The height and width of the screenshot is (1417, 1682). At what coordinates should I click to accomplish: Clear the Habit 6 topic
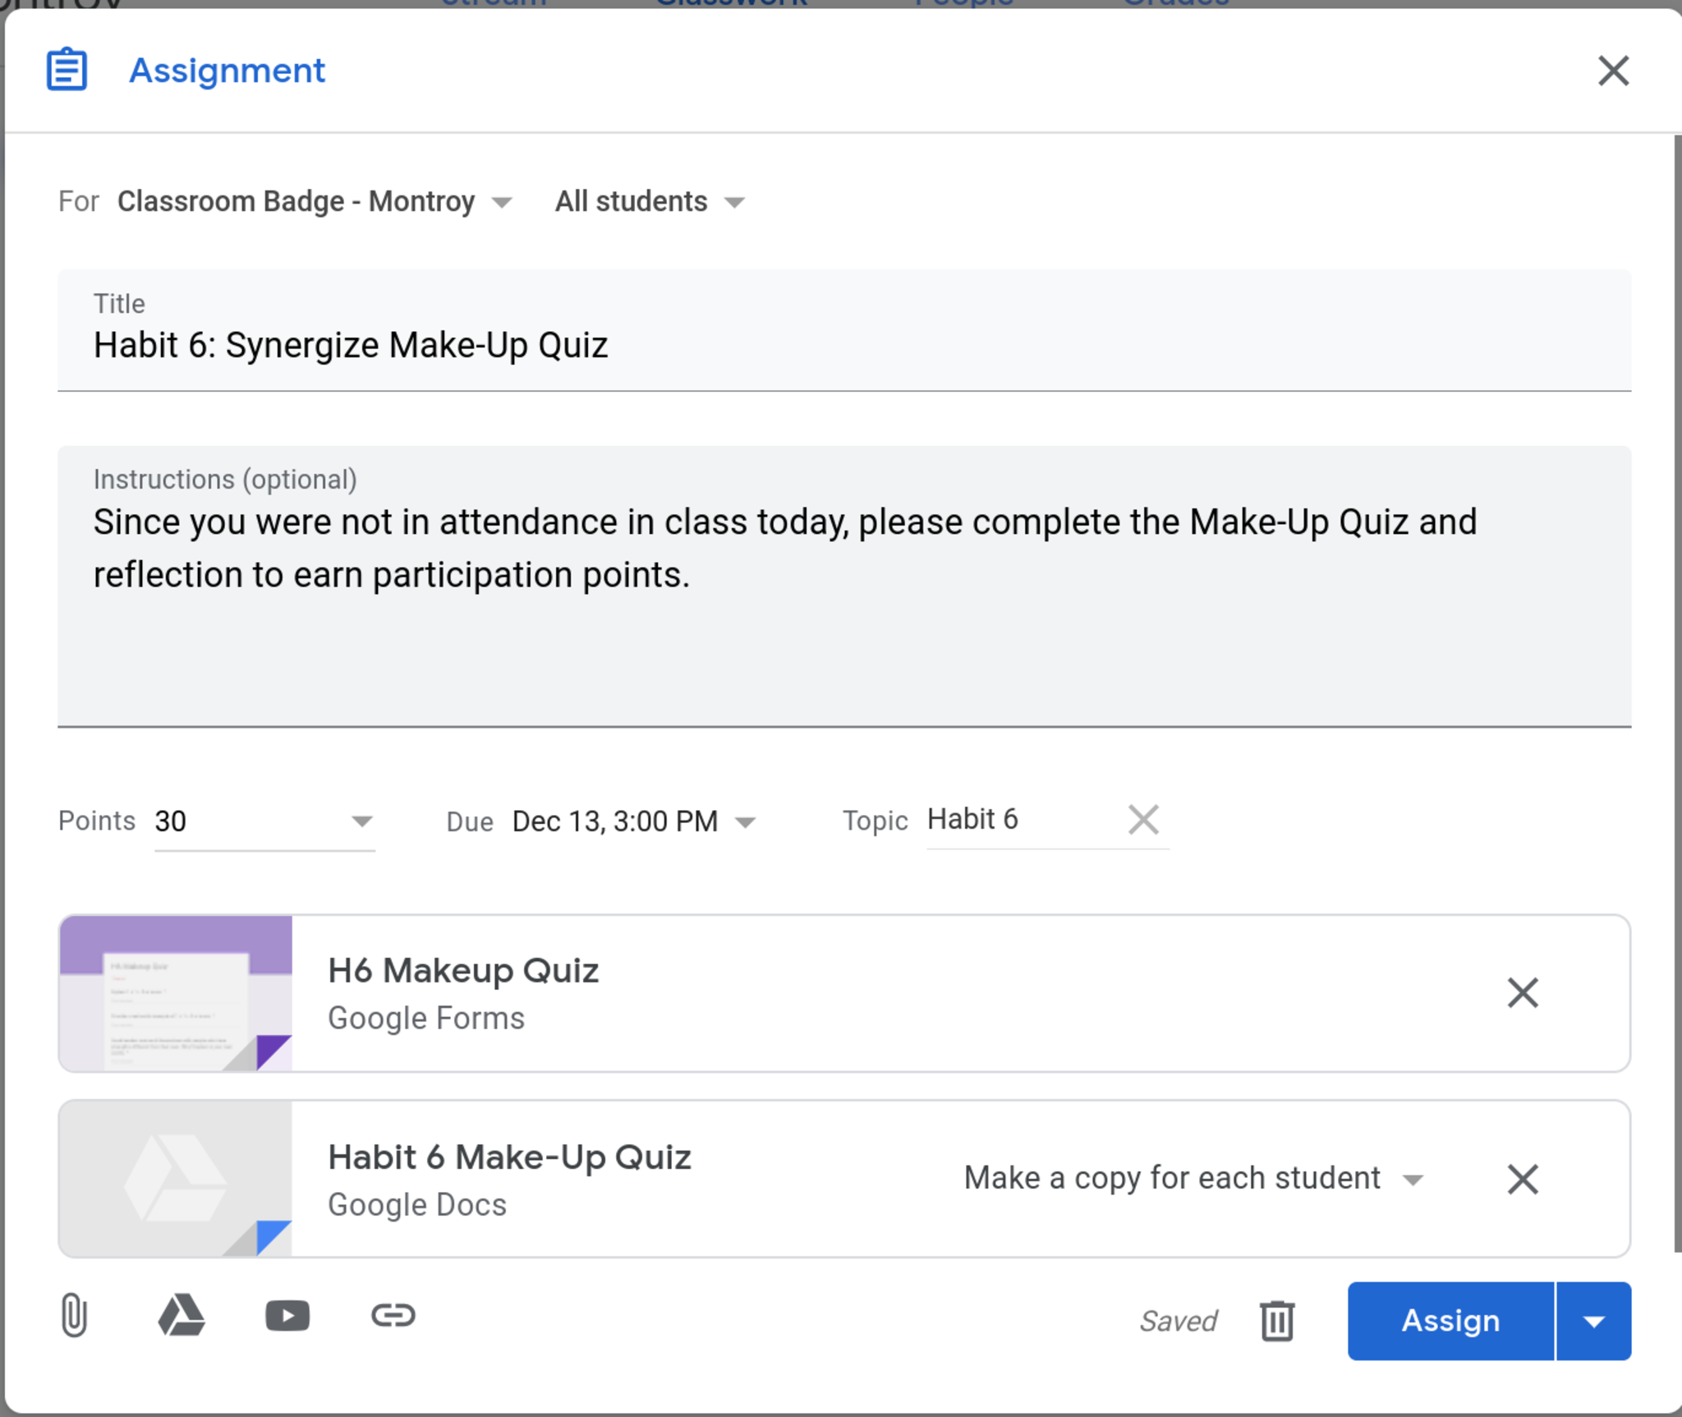[1143, 819]
